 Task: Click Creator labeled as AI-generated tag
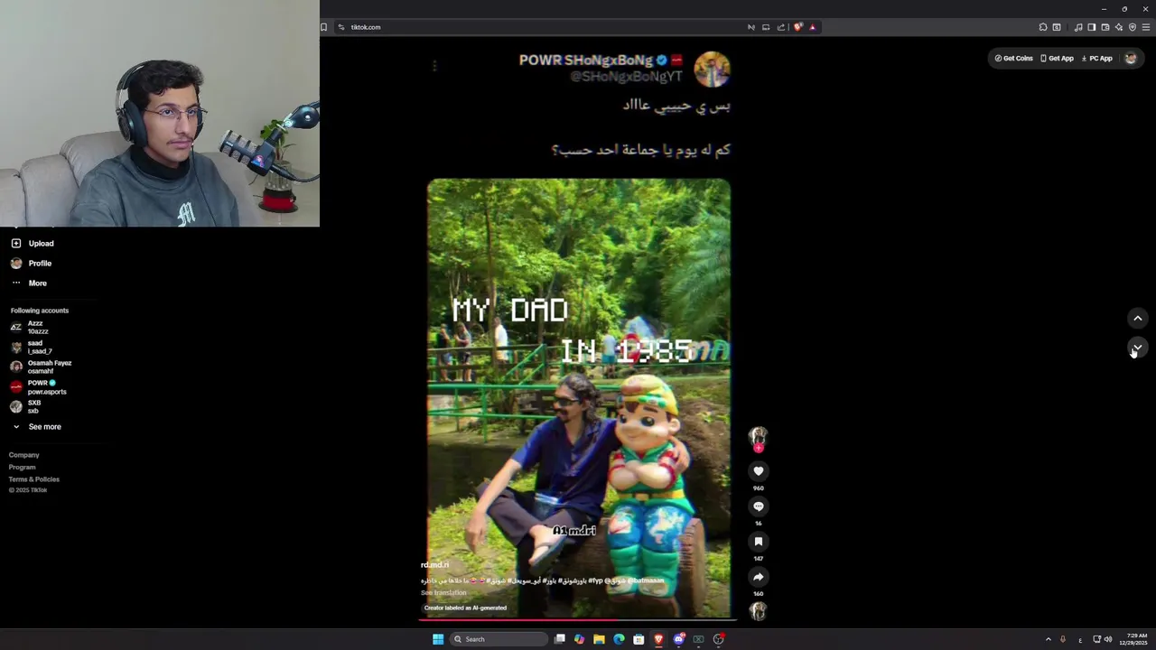coord(465,608)
